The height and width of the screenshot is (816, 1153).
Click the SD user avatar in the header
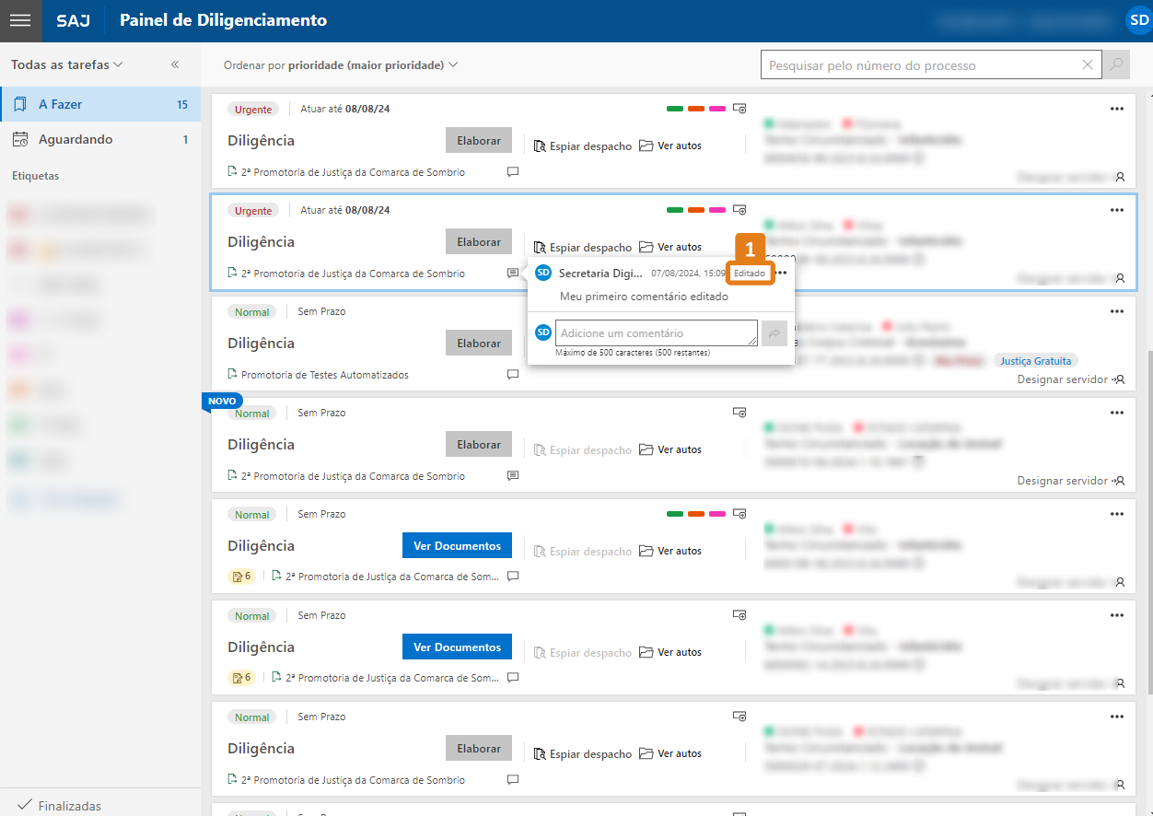point(1137,20)
